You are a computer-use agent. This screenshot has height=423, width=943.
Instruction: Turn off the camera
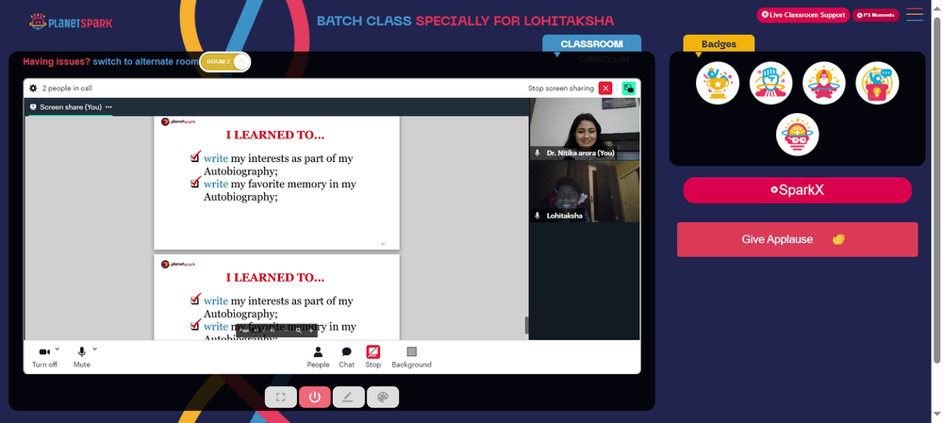(x=44, y=357)
